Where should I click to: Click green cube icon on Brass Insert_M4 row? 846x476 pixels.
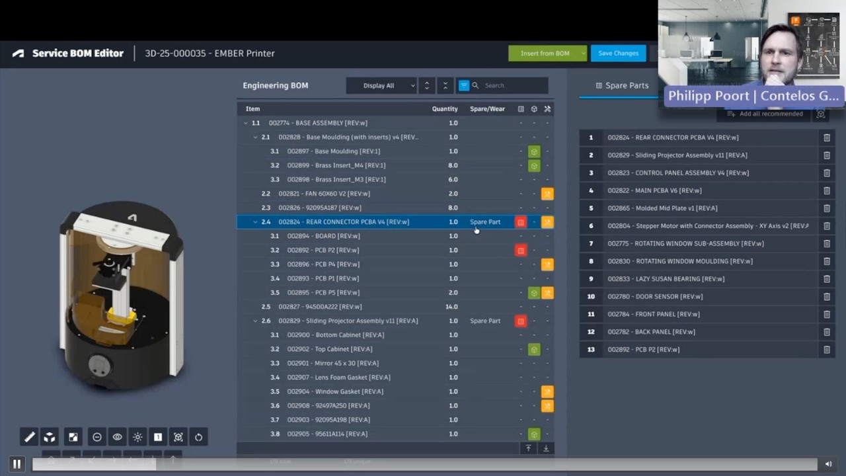coord(534,165)
